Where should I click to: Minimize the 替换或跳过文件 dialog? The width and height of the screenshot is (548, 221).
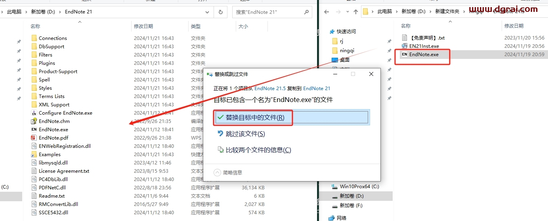[x=335, y=74]
